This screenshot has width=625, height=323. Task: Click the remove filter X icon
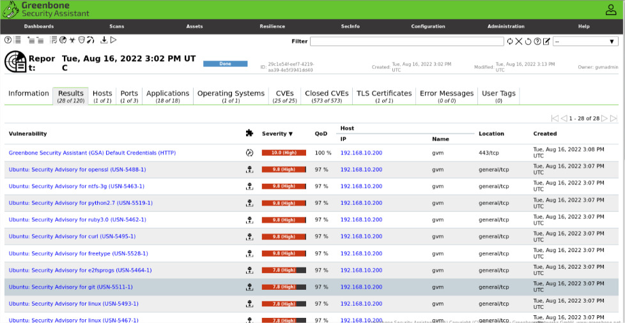coord(518,41)
